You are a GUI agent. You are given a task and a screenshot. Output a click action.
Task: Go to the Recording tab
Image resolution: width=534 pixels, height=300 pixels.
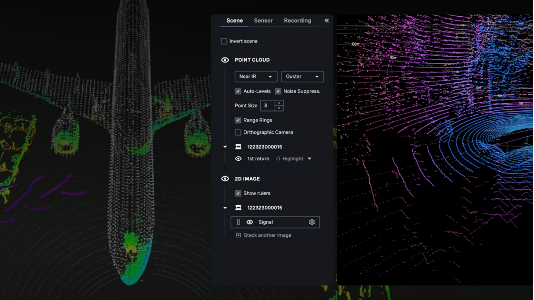pyautogui.click(x=297, y=20)
